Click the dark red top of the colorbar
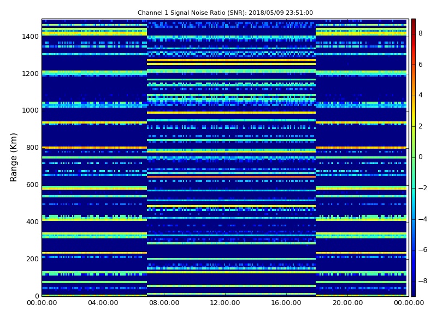 414,24
